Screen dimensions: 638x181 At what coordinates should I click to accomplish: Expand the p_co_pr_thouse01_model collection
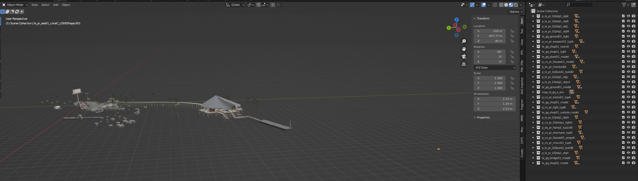(533, 62)
